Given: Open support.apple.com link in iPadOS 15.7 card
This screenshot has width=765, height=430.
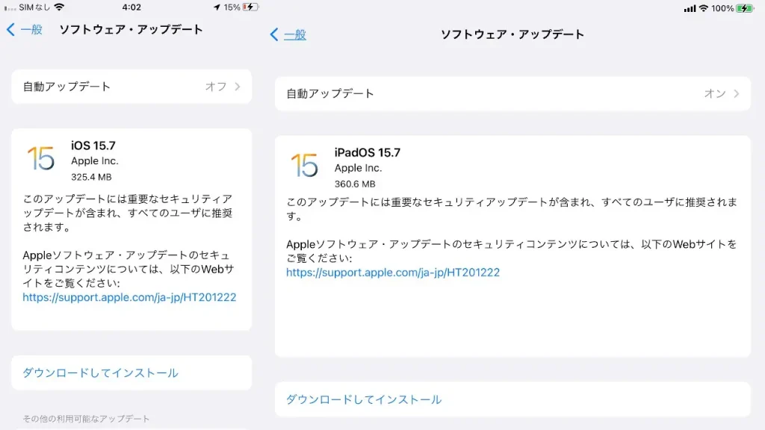Looking at the screenshot, I should [393, 272].
